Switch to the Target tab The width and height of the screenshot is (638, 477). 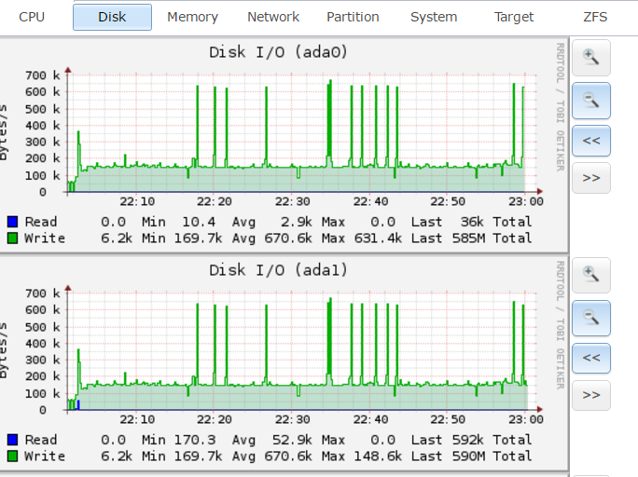(x=514, y=17)
